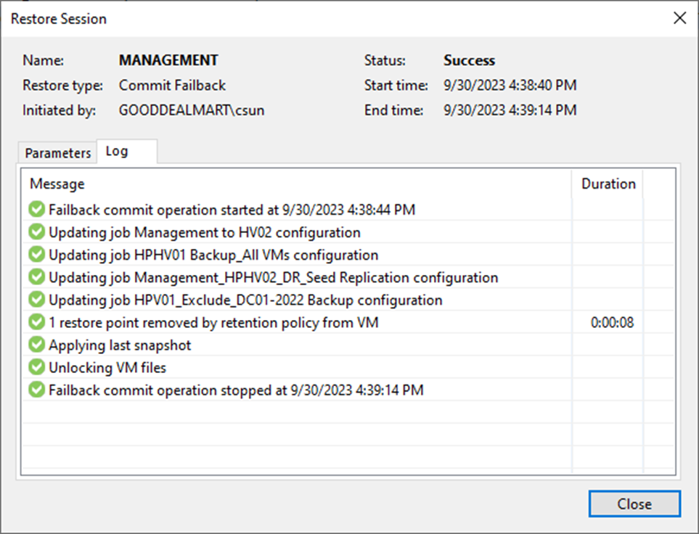Switch to the Parameters tab
This screenshot has height=534, width=699.
click(58, 153)
